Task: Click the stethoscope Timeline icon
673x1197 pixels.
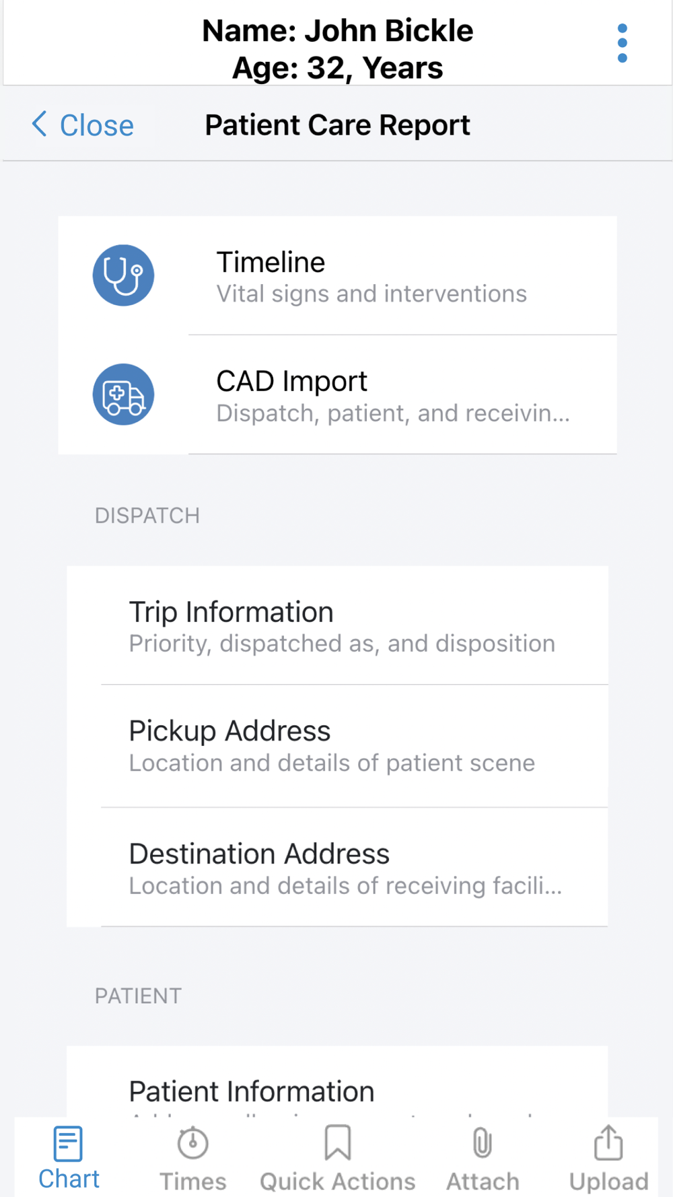Action: [123, 275]
